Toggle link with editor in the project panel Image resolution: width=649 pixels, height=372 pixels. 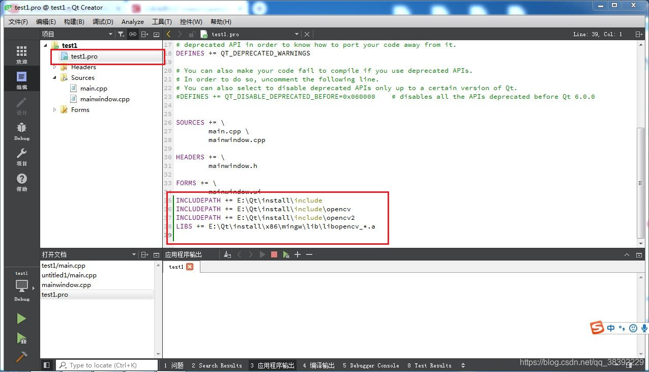pyautogui.click(x=132, y=34)
